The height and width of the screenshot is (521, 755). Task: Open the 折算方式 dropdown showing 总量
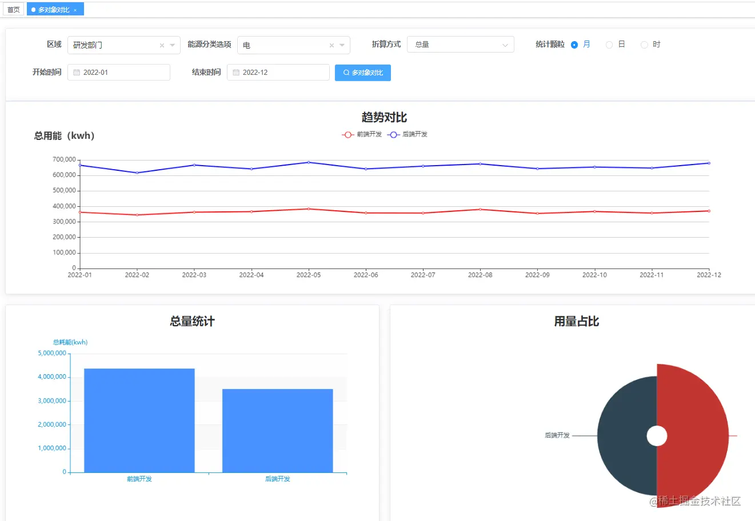point(460,45)
